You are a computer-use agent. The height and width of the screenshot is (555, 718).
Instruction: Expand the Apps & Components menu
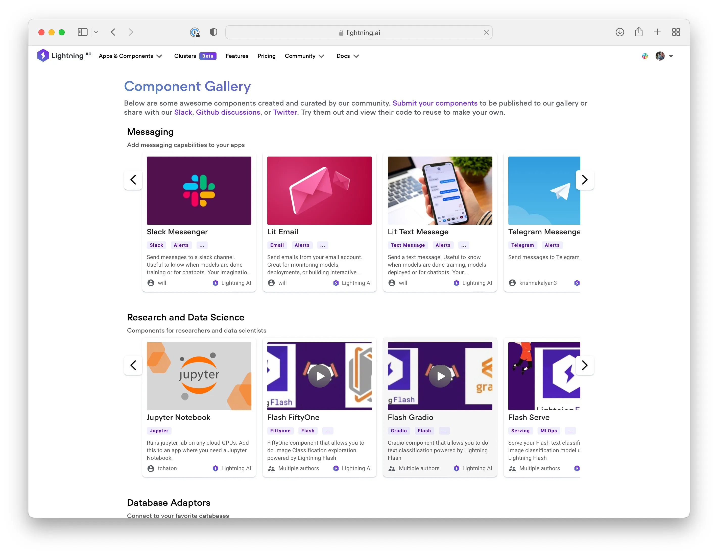click(130, 56)
